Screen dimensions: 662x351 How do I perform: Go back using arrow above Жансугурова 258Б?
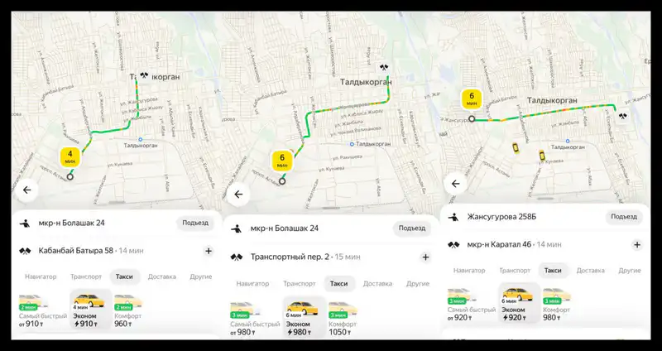tap(455, 183)
